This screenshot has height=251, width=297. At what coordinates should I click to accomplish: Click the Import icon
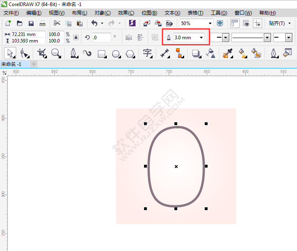click(x=147, y=23)
